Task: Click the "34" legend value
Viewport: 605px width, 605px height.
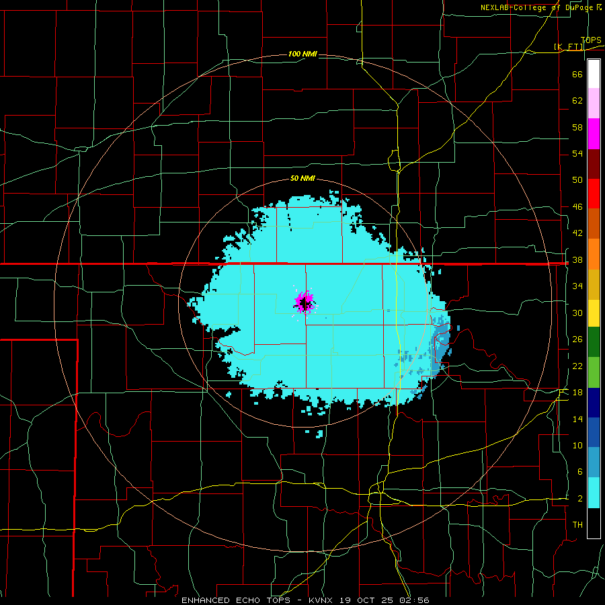Action: [x=577, y=286]
